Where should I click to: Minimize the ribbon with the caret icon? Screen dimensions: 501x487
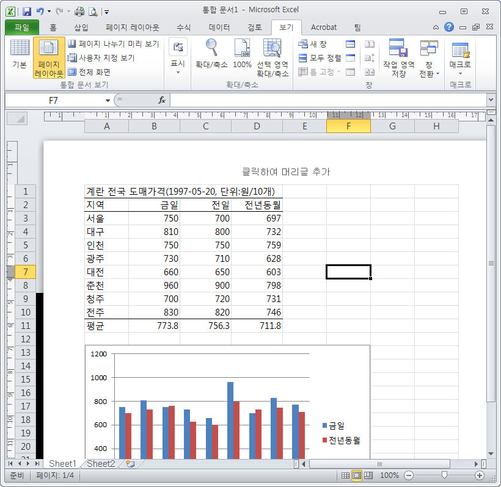pos(436,27)
